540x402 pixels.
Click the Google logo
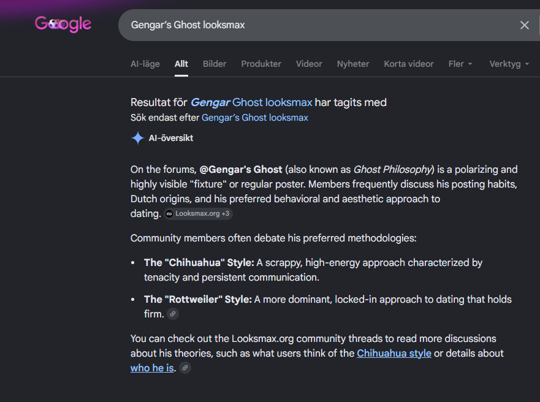(x=63, y=24)
